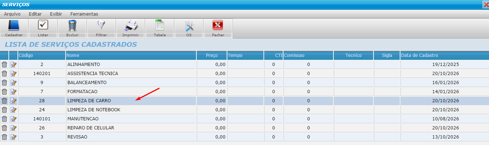Click the Listar label button
489x145 pixels.
43,35
